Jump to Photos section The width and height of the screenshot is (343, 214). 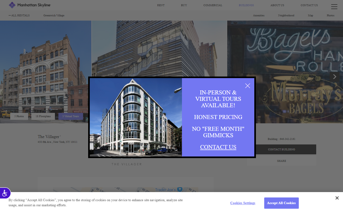tap(330, 16)
